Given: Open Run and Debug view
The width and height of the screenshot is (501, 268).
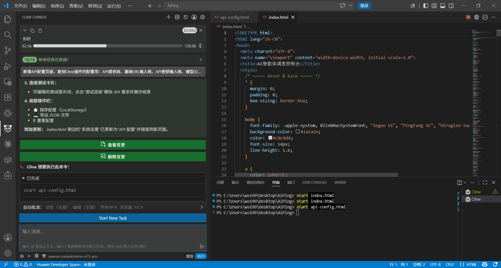Looking at the screenshot, I should (8, 66).
